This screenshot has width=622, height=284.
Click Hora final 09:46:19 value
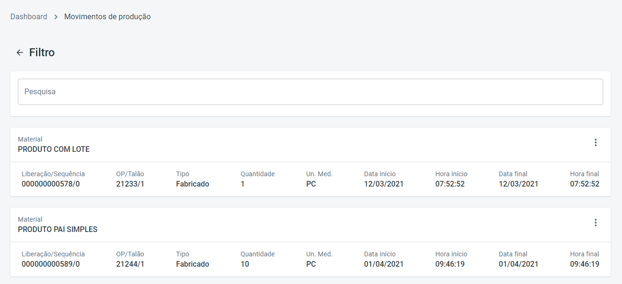[x=584, y=264]
